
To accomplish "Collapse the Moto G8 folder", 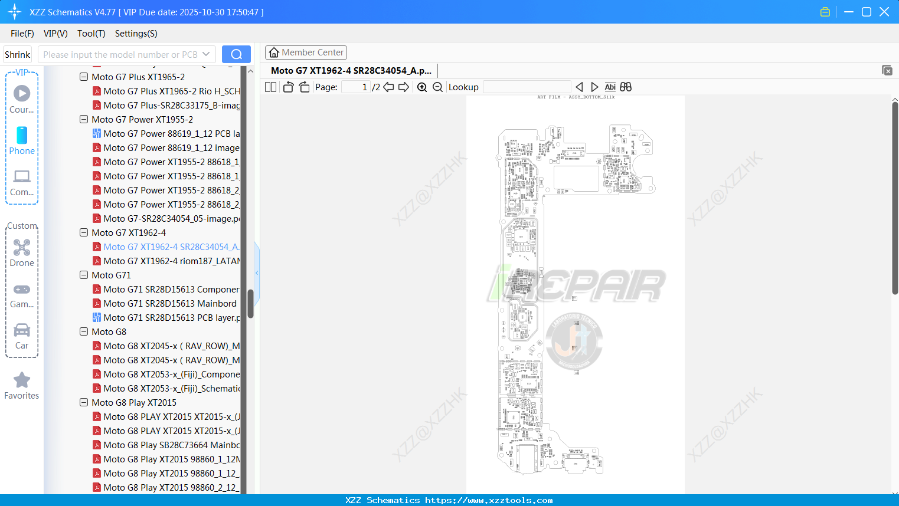I will (x=84, y=332).
